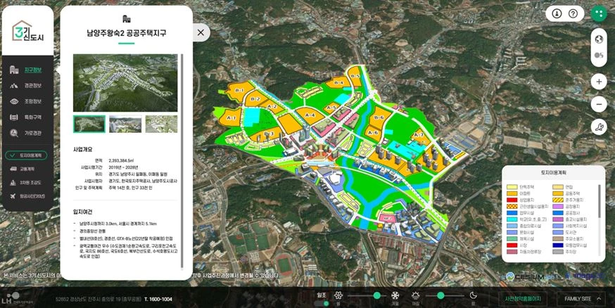Open the 지구정보 district info menu

click(x=27, y=70)
